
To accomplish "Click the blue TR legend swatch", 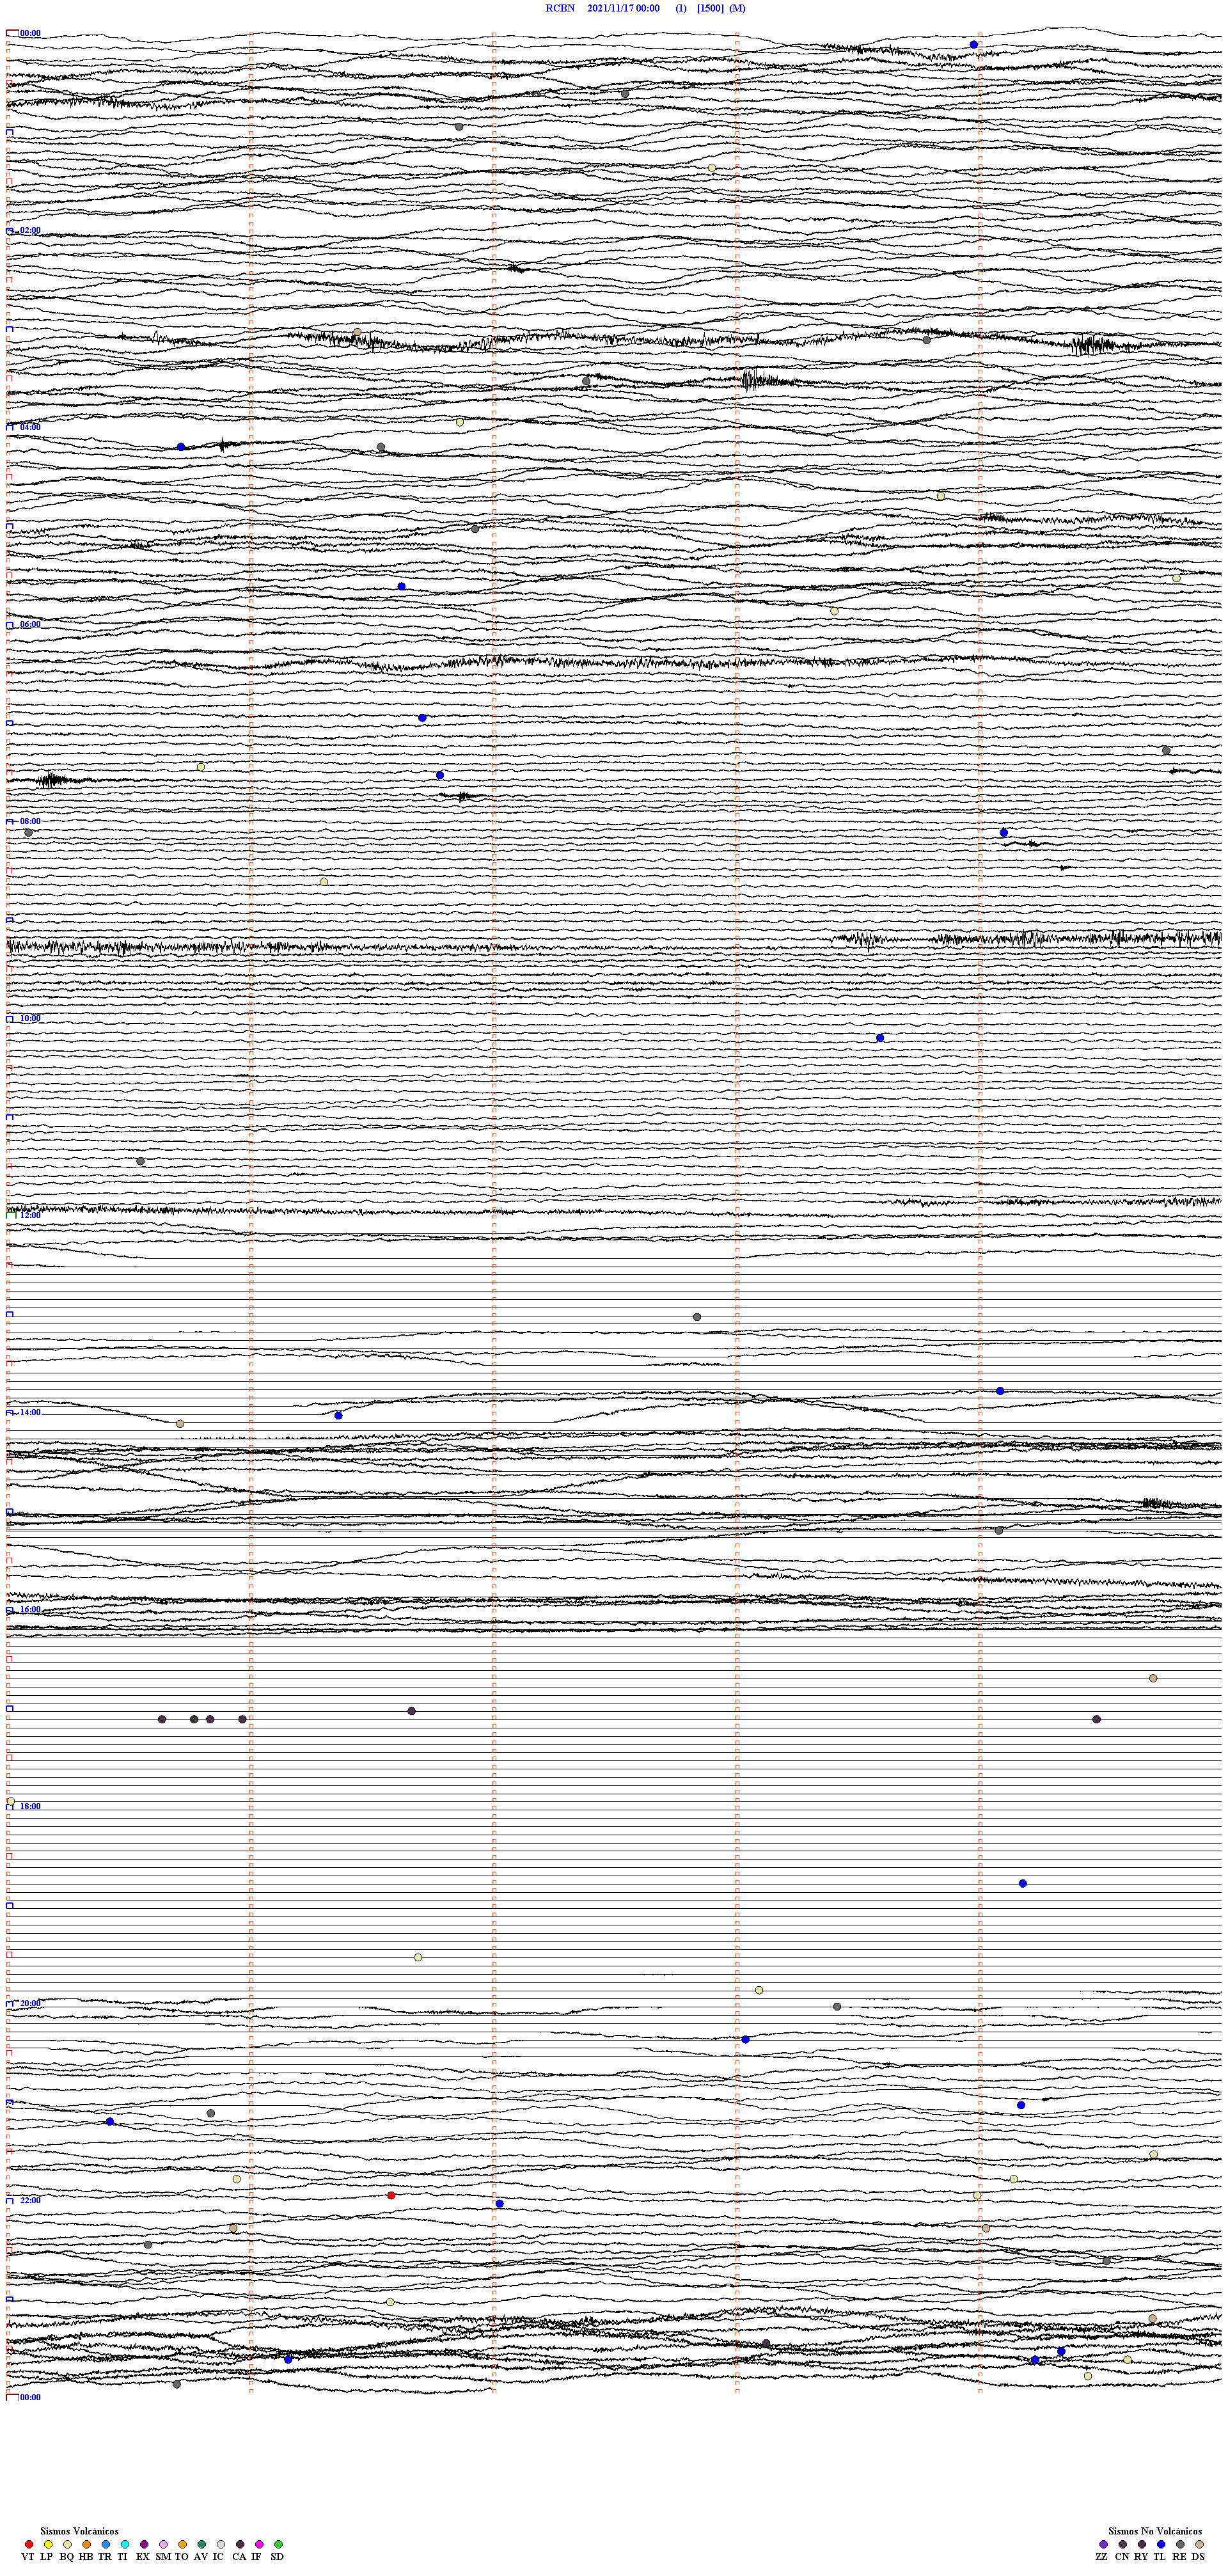I will point(106,2544).
